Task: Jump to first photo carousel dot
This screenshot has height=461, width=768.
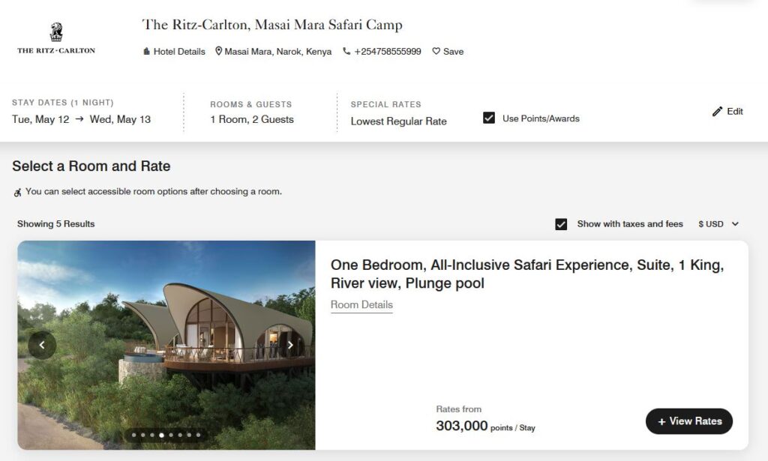Action: (x=134, y=435)
